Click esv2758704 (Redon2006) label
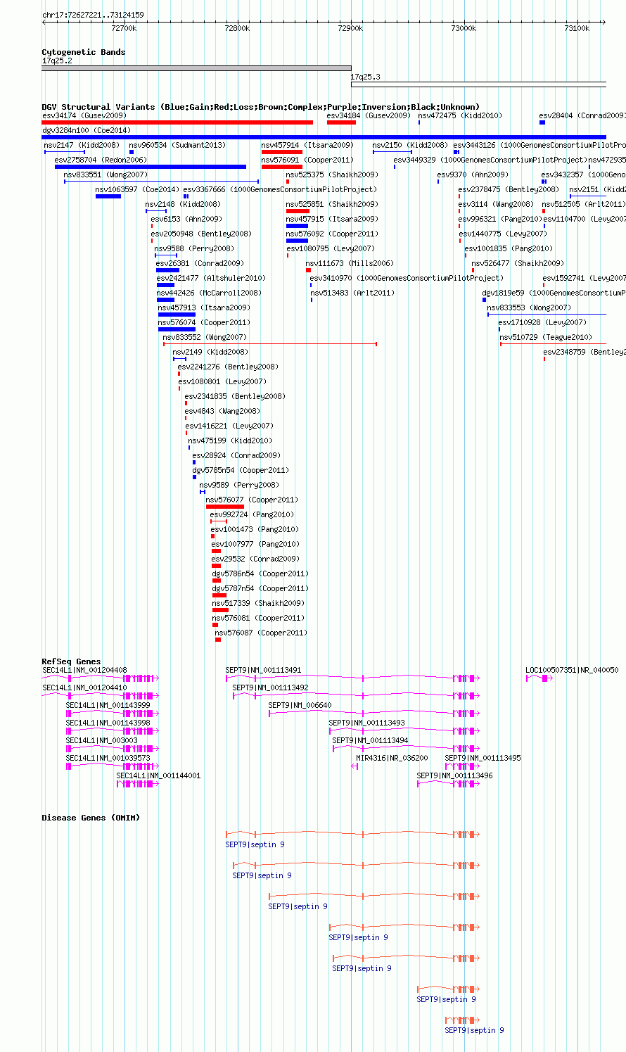This screenshot has width=626, height=1052. [x=101, y=160]
